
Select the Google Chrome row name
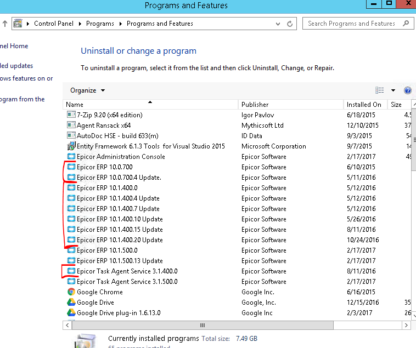point(100,292)
